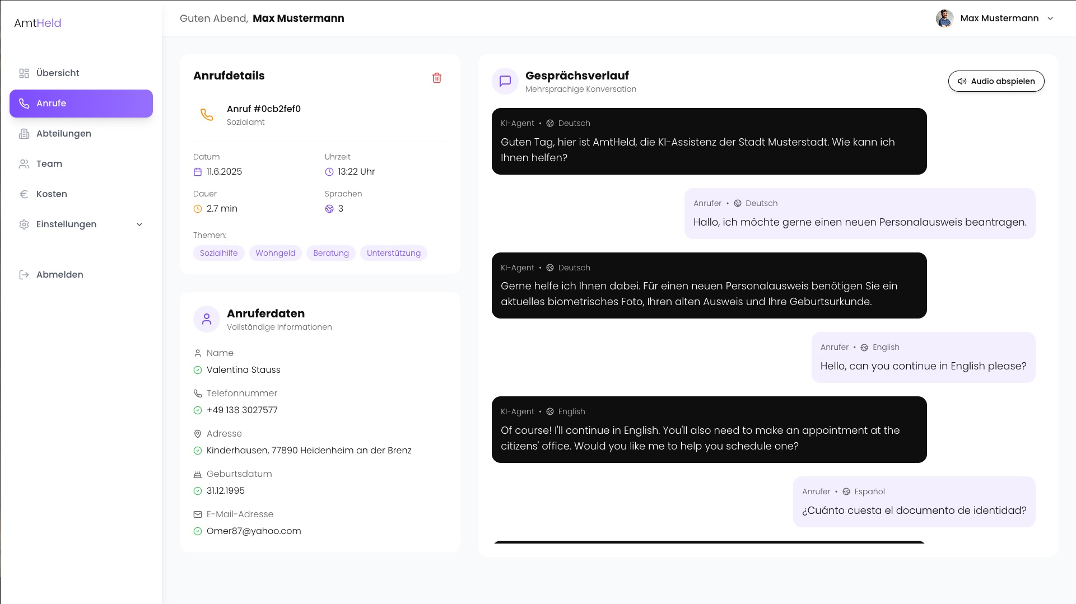
Task: Expand the Einstellungen submenu chevron
Action: click(x=139, y=224)
